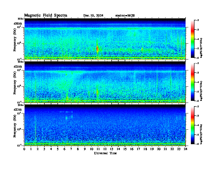Click hour tick label "13" on time axis
This screenshot has height=171, width=221.
click(112, 149)
